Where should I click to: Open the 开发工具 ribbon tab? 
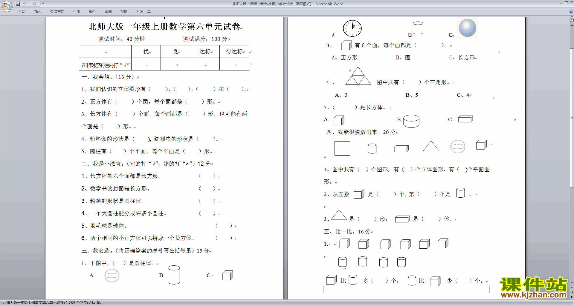pos(143,12)
